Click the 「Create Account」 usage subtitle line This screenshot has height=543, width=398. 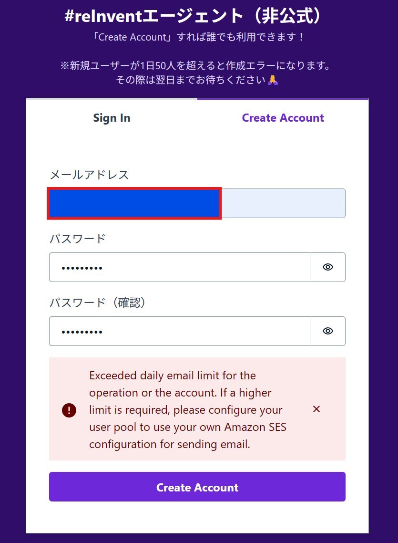tap(198, 37)
